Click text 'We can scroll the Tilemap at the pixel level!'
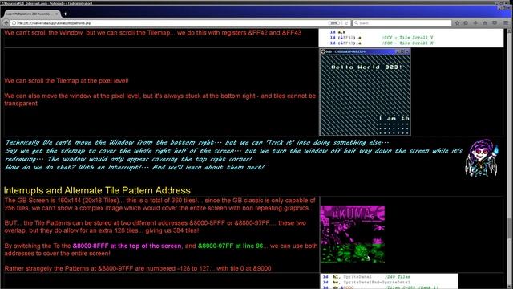Image resolution: width=513 pixels, height=289 pixels. 67,81
